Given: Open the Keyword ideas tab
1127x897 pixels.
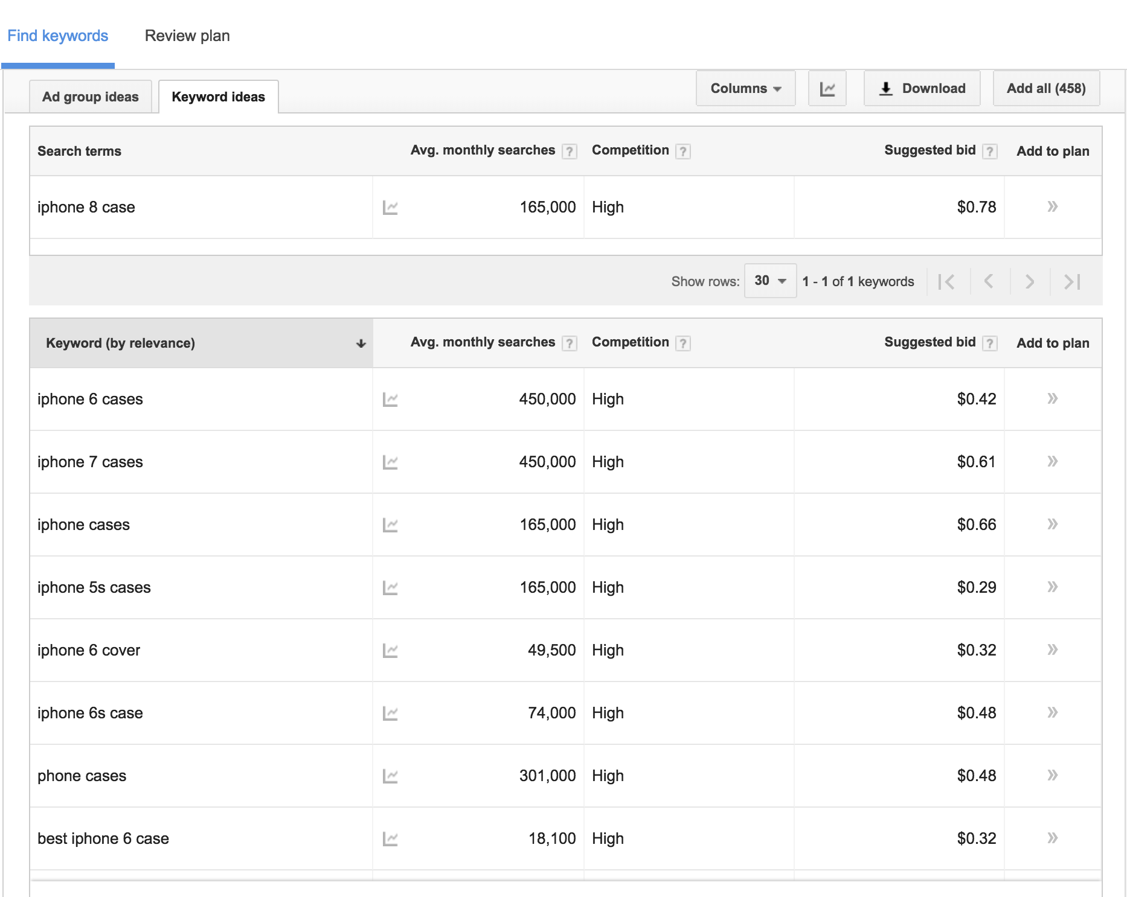Looking at the screenshot, I should [x=218, y=97].
